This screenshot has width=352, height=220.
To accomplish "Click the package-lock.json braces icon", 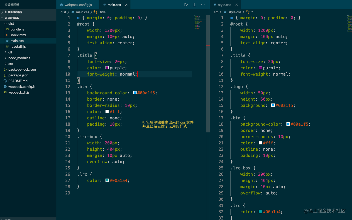I will 5,69.
